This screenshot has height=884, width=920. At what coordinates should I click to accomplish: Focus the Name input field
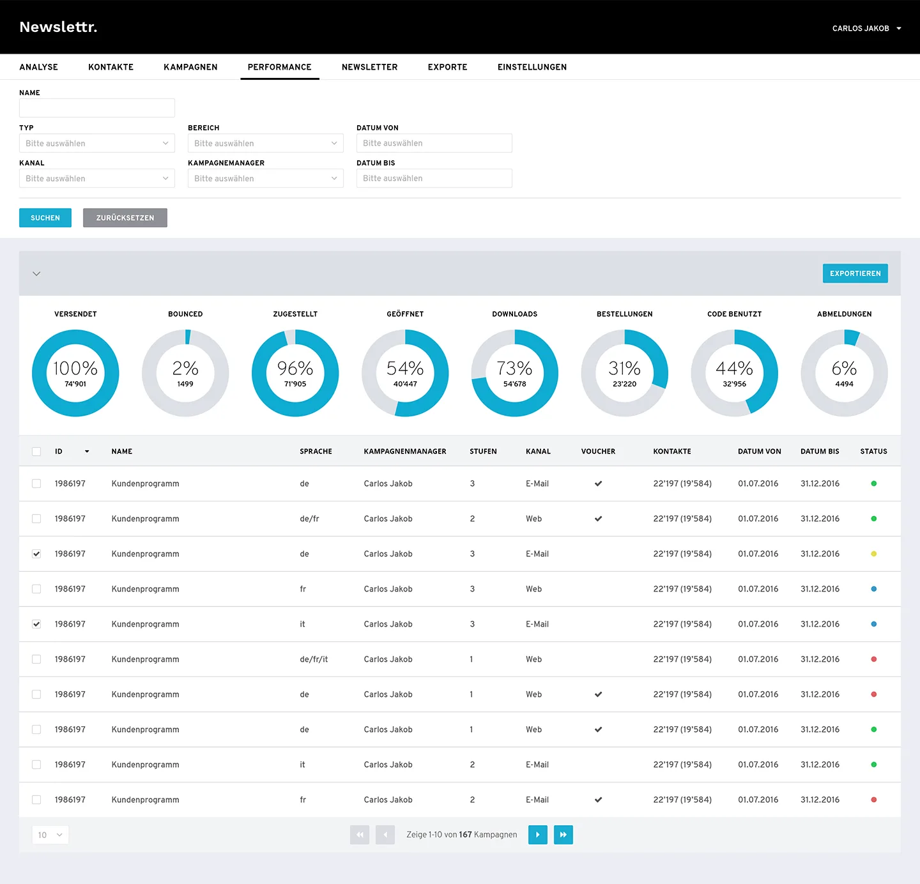tap(97, 108)
